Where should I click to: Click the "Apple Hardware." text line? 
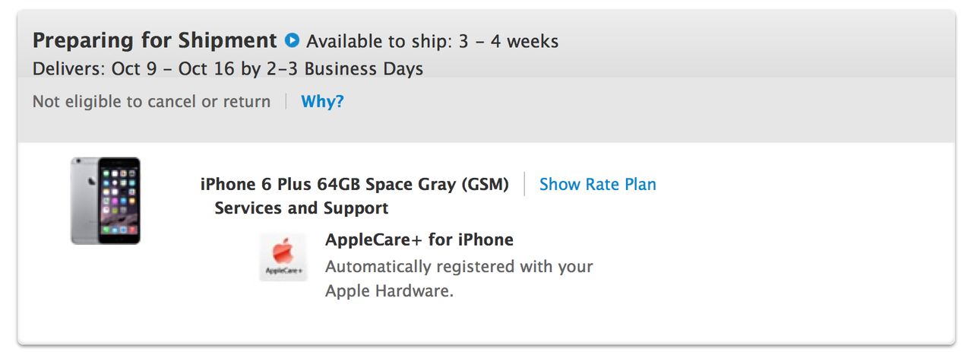[388, 290]
